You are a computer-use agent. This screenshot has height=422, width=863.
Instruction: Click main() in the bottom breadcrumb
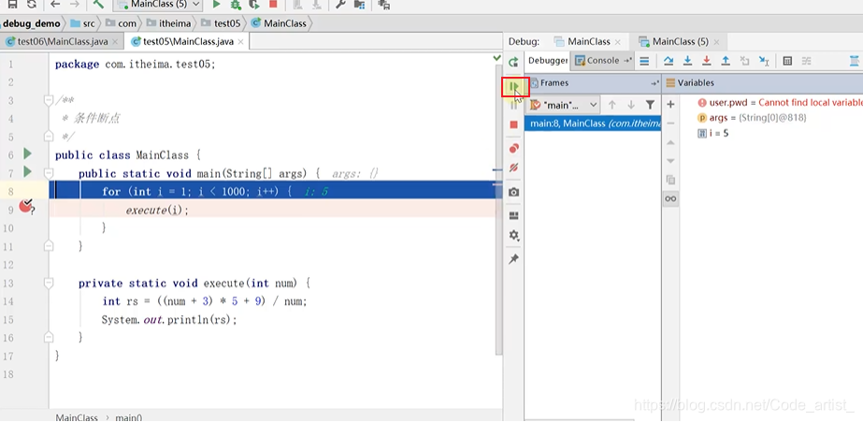[128, 417]
